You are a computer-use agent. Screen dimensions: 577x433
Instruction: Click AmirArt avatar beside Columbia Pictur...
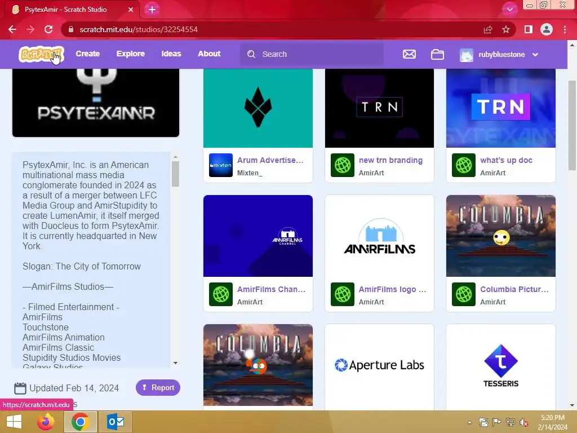click(x=464, y=294)
